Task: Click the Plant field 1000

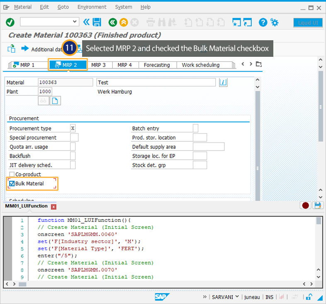Action: point(45,92)
